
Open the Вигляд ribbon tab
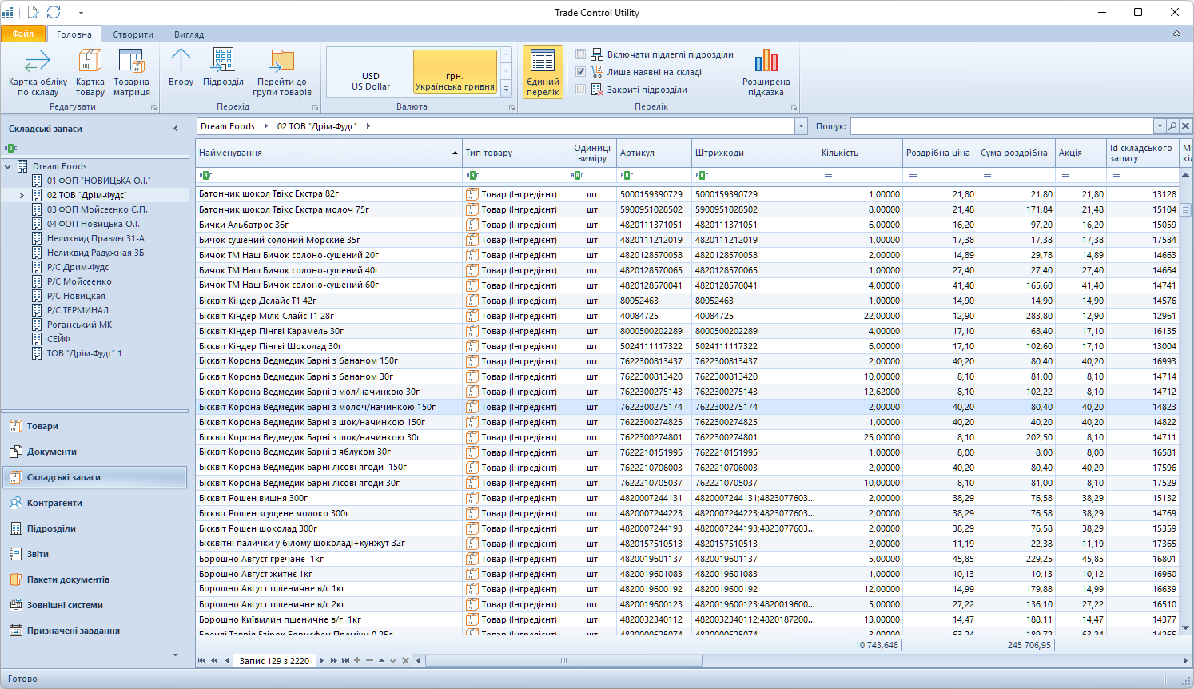point(189,34)
